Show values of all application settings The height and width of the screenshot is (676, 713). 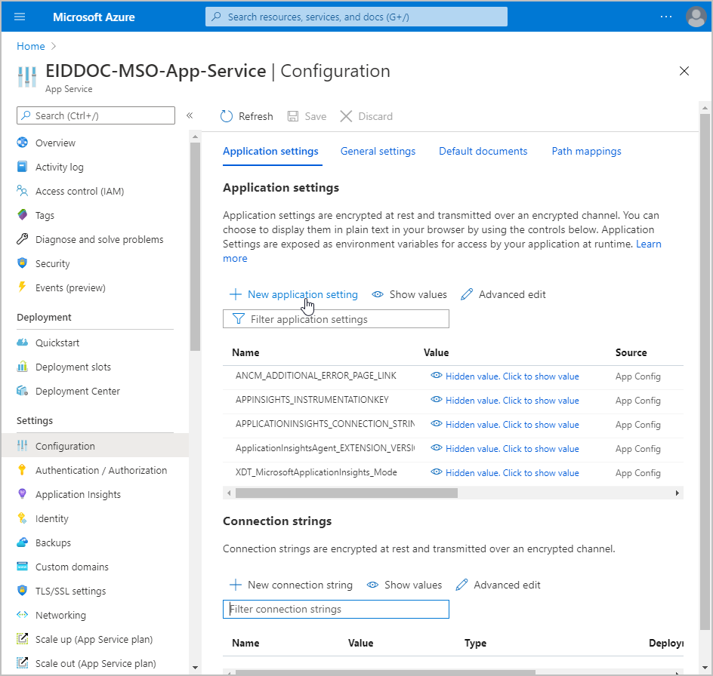point(409,294)
